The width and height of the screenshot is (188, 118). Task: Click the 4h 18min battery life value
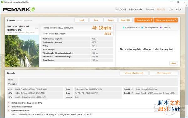102,28
